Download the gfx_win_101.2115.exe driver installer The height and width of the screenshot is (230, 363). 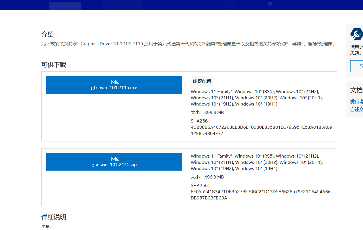(x=114, y=85)
